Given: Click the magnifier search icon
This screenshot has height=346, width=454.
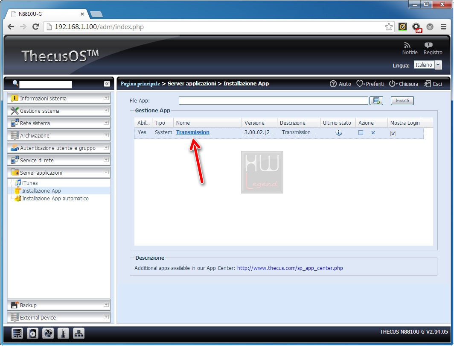Looking at the screenshot, I should (15, 83).
